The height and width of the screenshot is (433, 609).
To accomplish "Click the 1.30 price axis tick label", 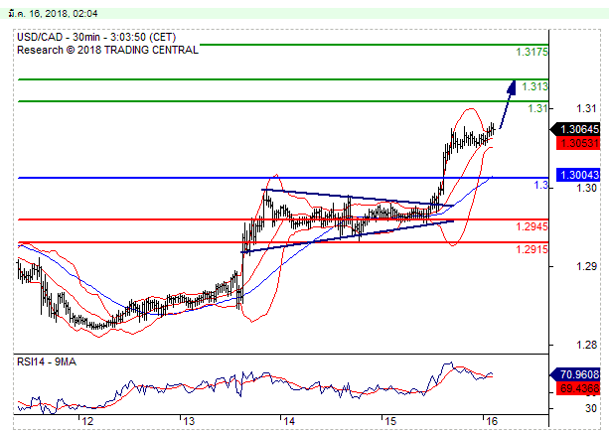I will coord(586,188).
